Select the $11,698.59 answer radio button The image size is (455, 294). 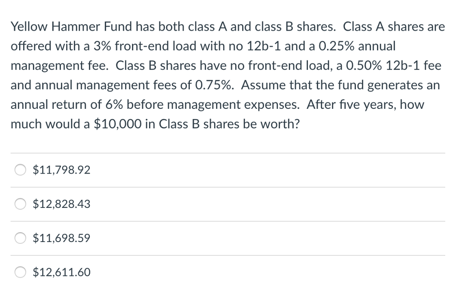click(x=20, y=238)
